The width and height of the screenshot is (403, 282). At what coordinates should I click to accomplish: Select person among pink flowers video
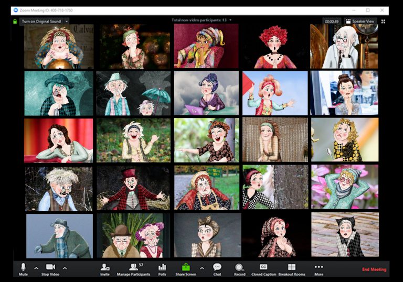[x=345, y=187]
